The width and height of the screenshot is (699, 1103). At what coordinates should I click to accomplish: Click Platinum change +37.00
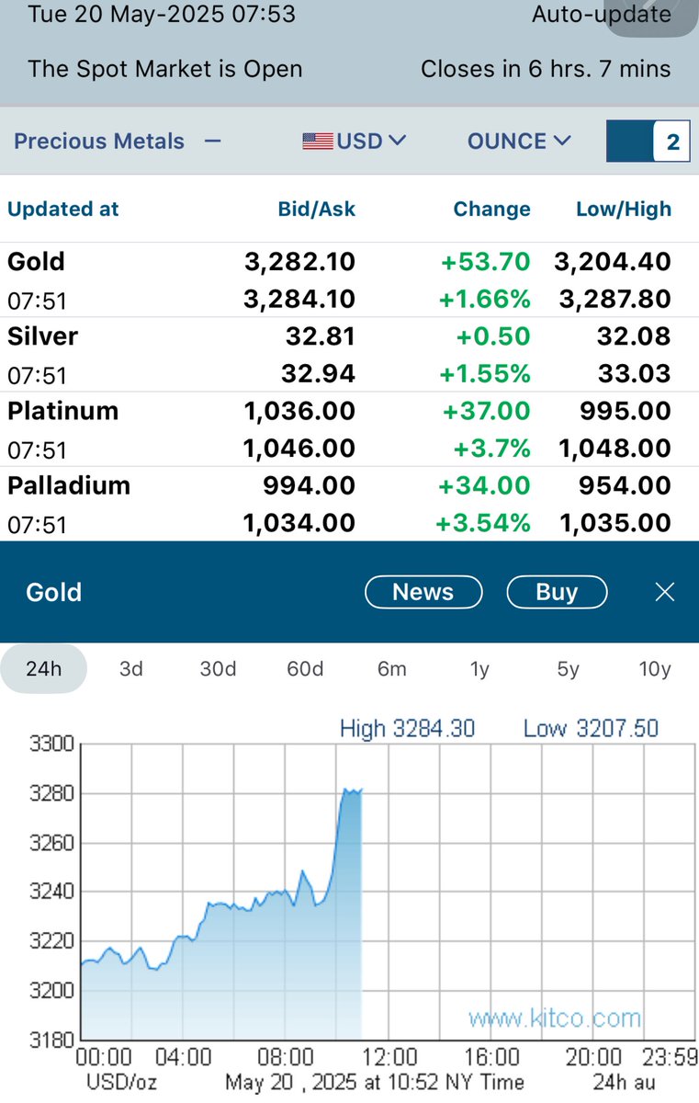487,411
